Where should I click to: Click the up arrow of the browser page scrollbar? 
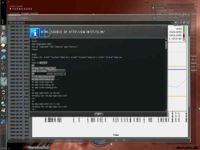point(189,26)
